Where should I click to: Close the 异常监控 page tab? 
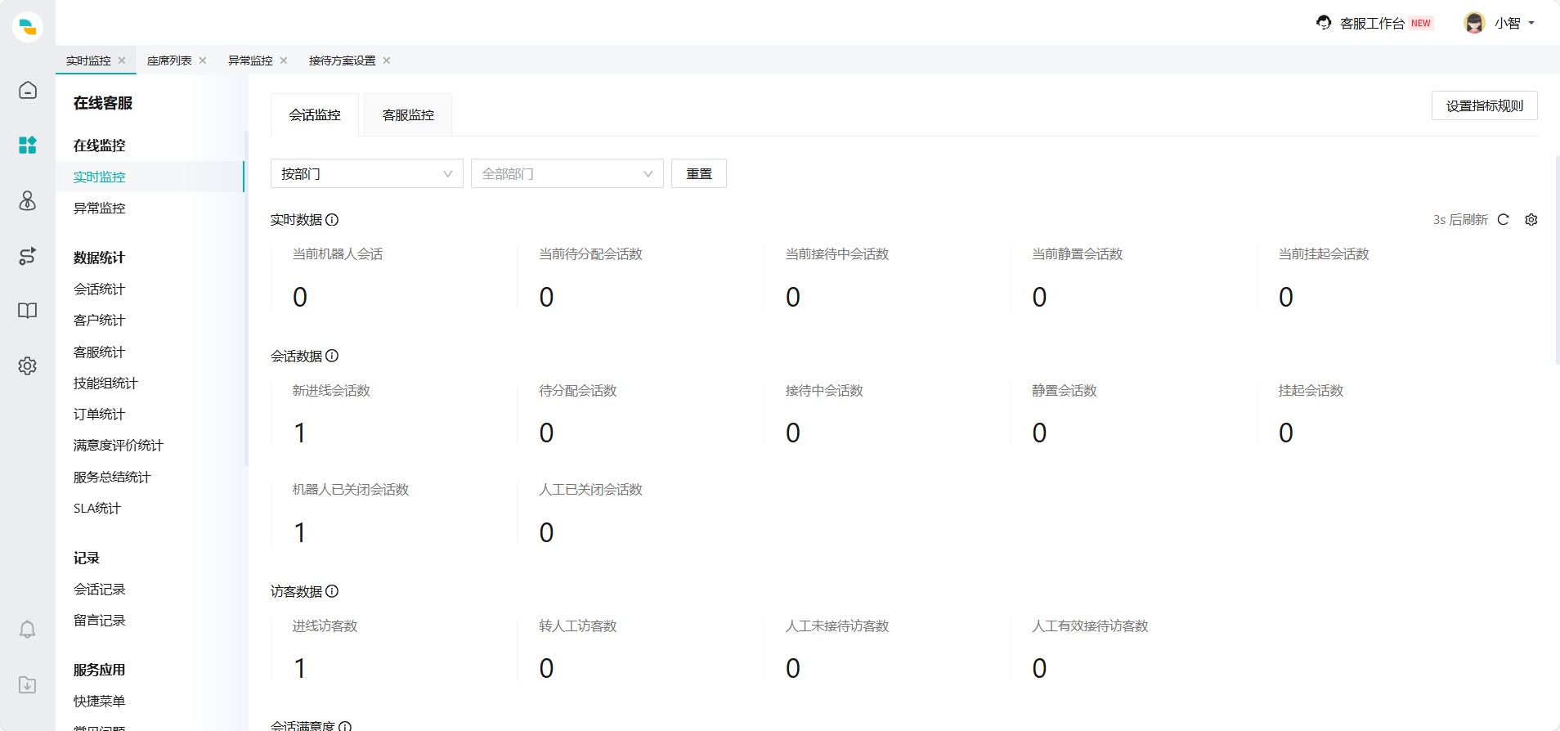pyautogui.click(x=284, y=61)
